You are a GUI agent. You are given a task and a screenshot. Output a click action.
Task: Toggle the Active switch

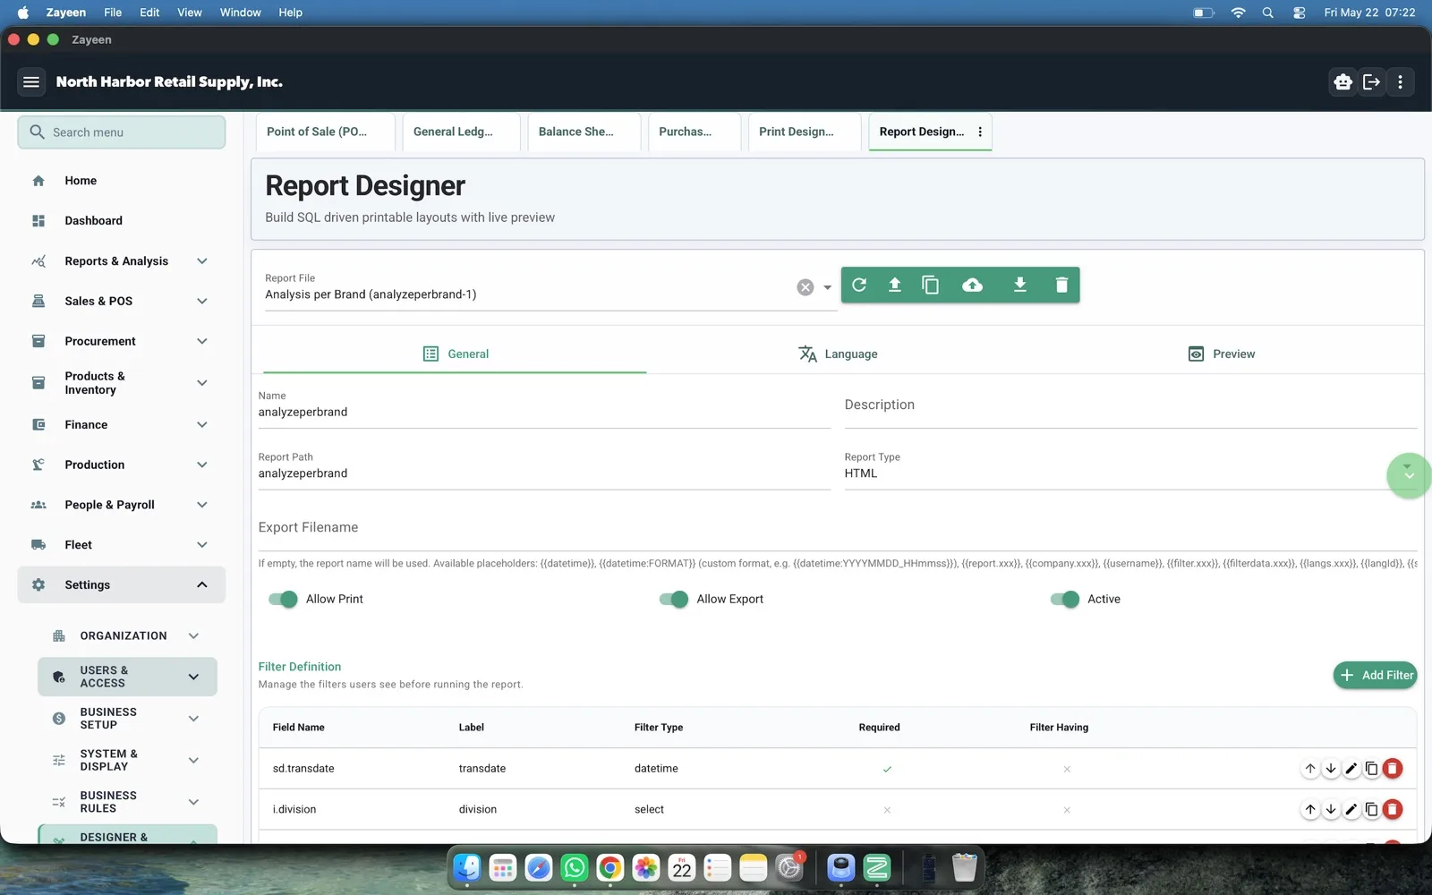pos(1065,600)
